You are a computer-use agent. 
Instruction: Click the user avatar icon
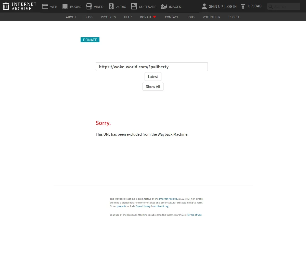(204, 6)
